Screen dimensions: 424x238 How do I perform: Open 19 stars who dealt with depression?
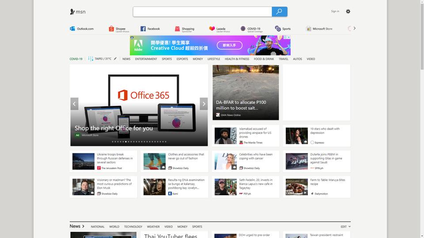(317, 136)
